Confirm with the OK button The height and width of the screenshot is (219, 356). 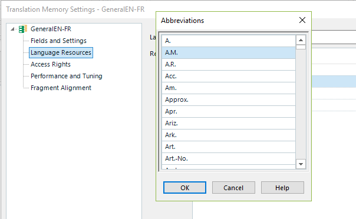[184, 187]
